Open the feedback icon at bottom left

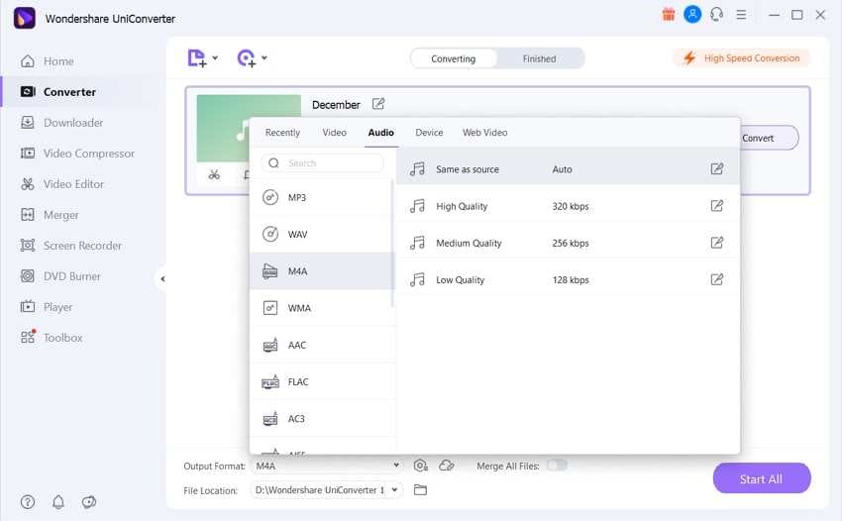click(x=88, y=501)
